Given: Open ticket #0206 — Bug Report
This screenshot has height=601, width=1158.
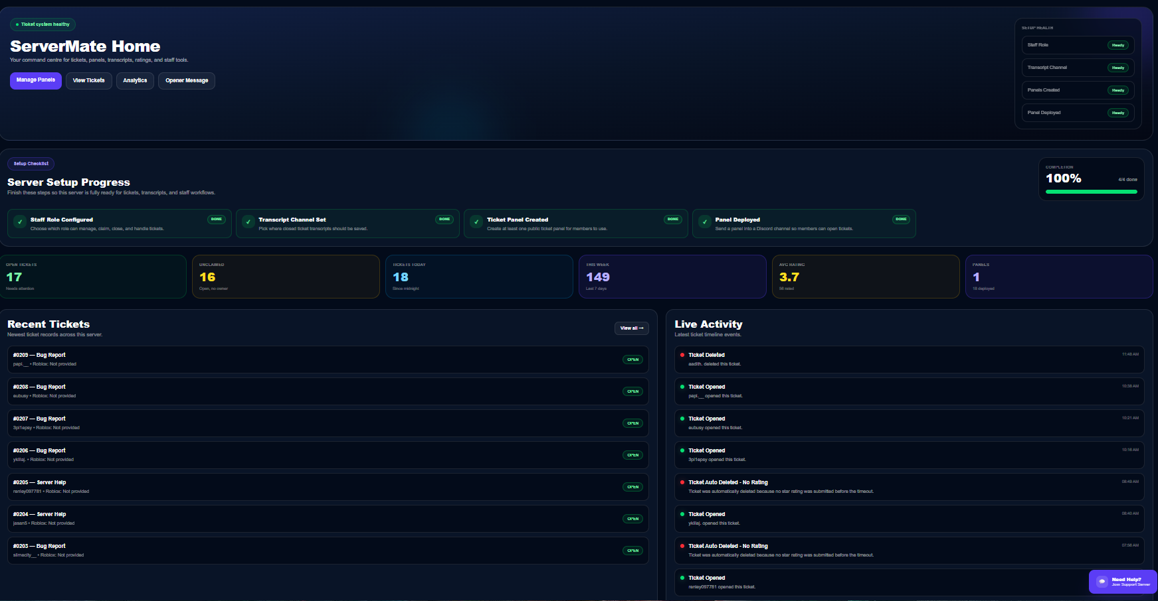Looking at the screenshot, I should [328, 455].
